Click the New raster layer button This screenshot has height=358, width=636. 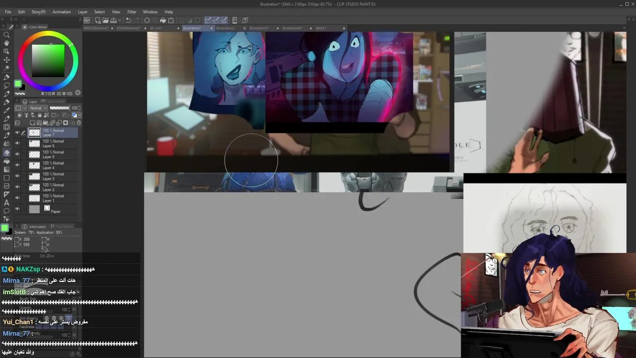33,123
